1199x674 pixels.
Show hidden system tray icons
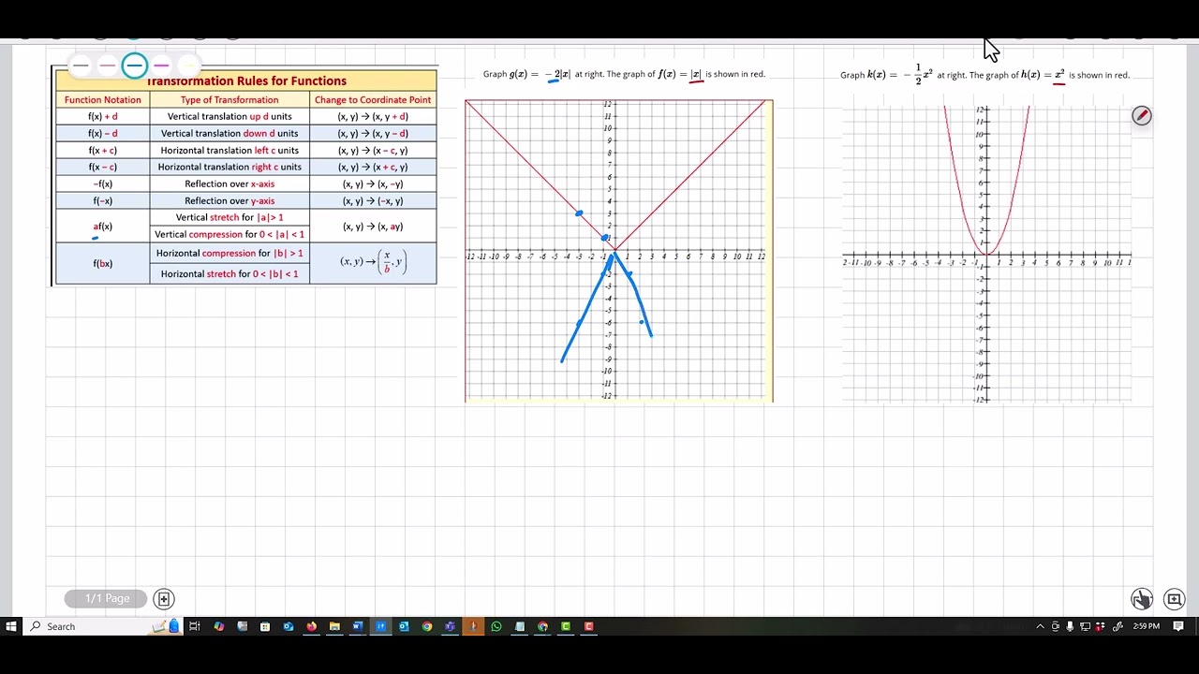click(1040, 626)
